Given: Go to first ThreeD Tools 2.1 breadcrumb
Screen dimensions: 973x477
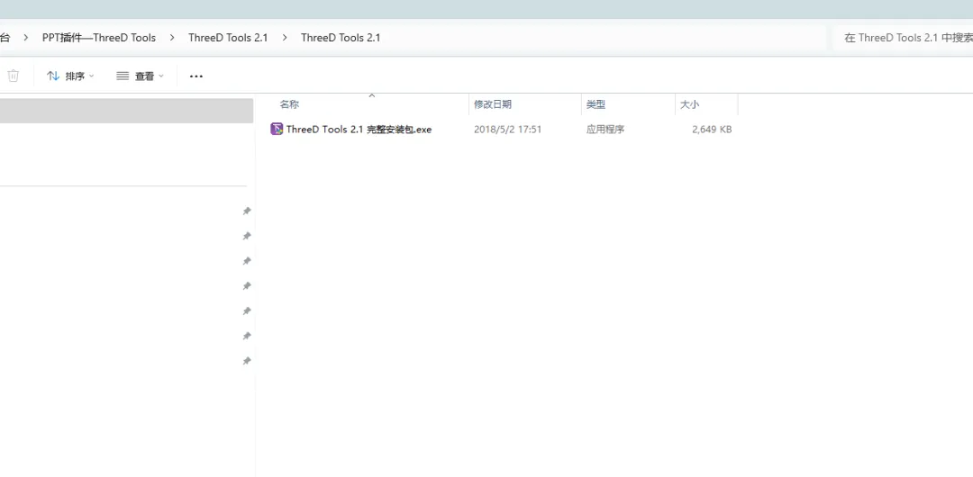Looking at the screenshot, I should pyautogui.click(x=228, y=37).
